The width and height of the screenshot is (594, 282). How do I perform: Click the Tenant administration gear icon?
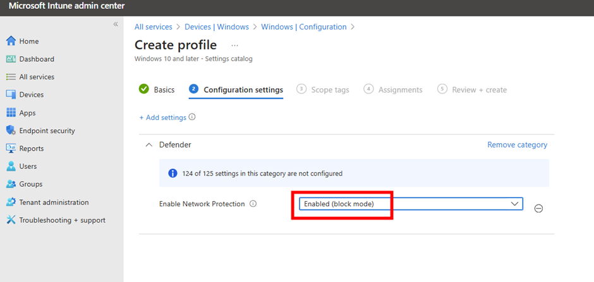coord(11,203)
